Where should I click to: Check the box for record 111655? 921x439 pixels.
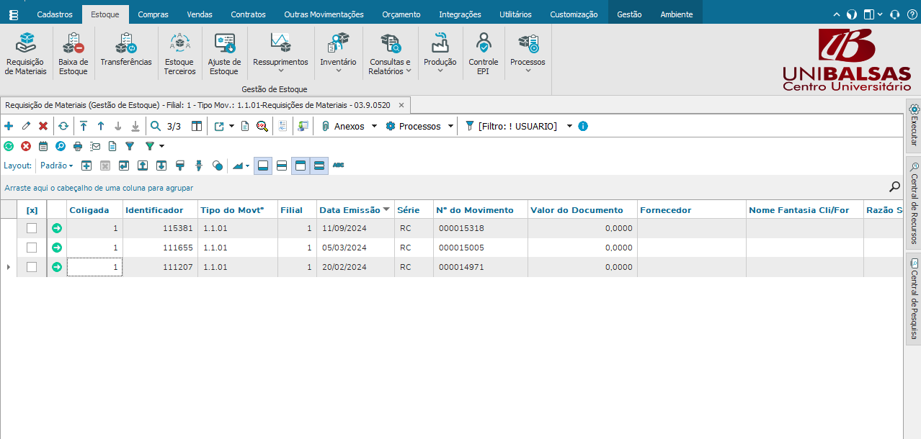pos(32,248)
